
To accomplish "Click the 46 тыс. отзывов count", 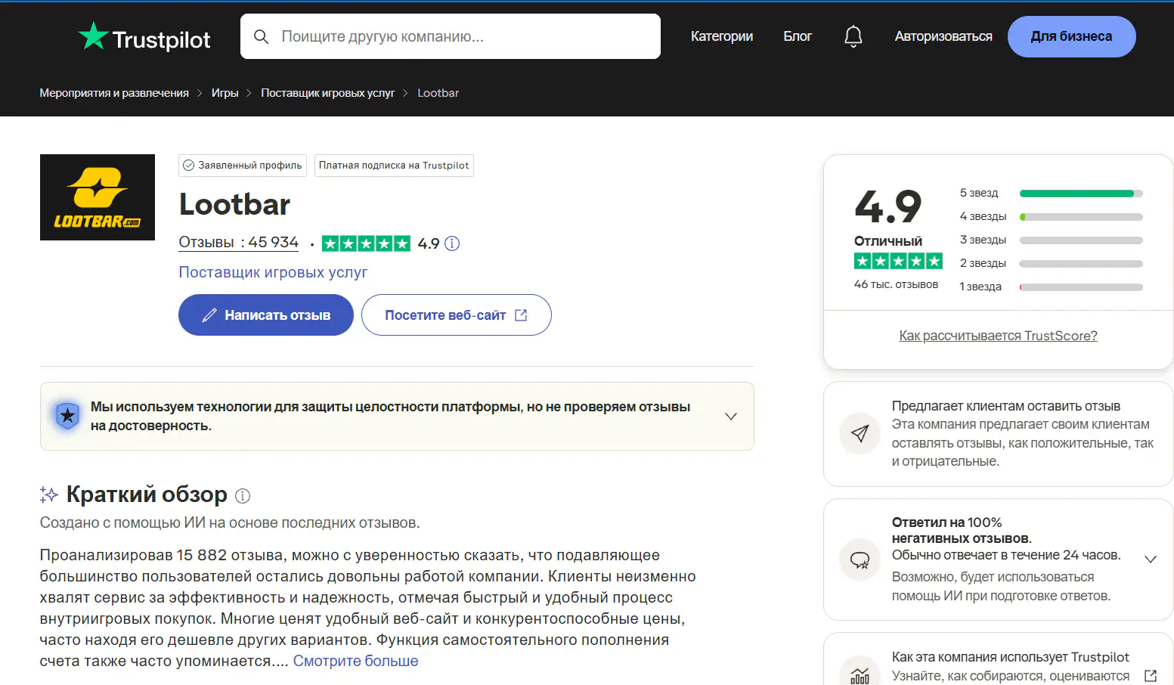I will click(x=896, y=284).
